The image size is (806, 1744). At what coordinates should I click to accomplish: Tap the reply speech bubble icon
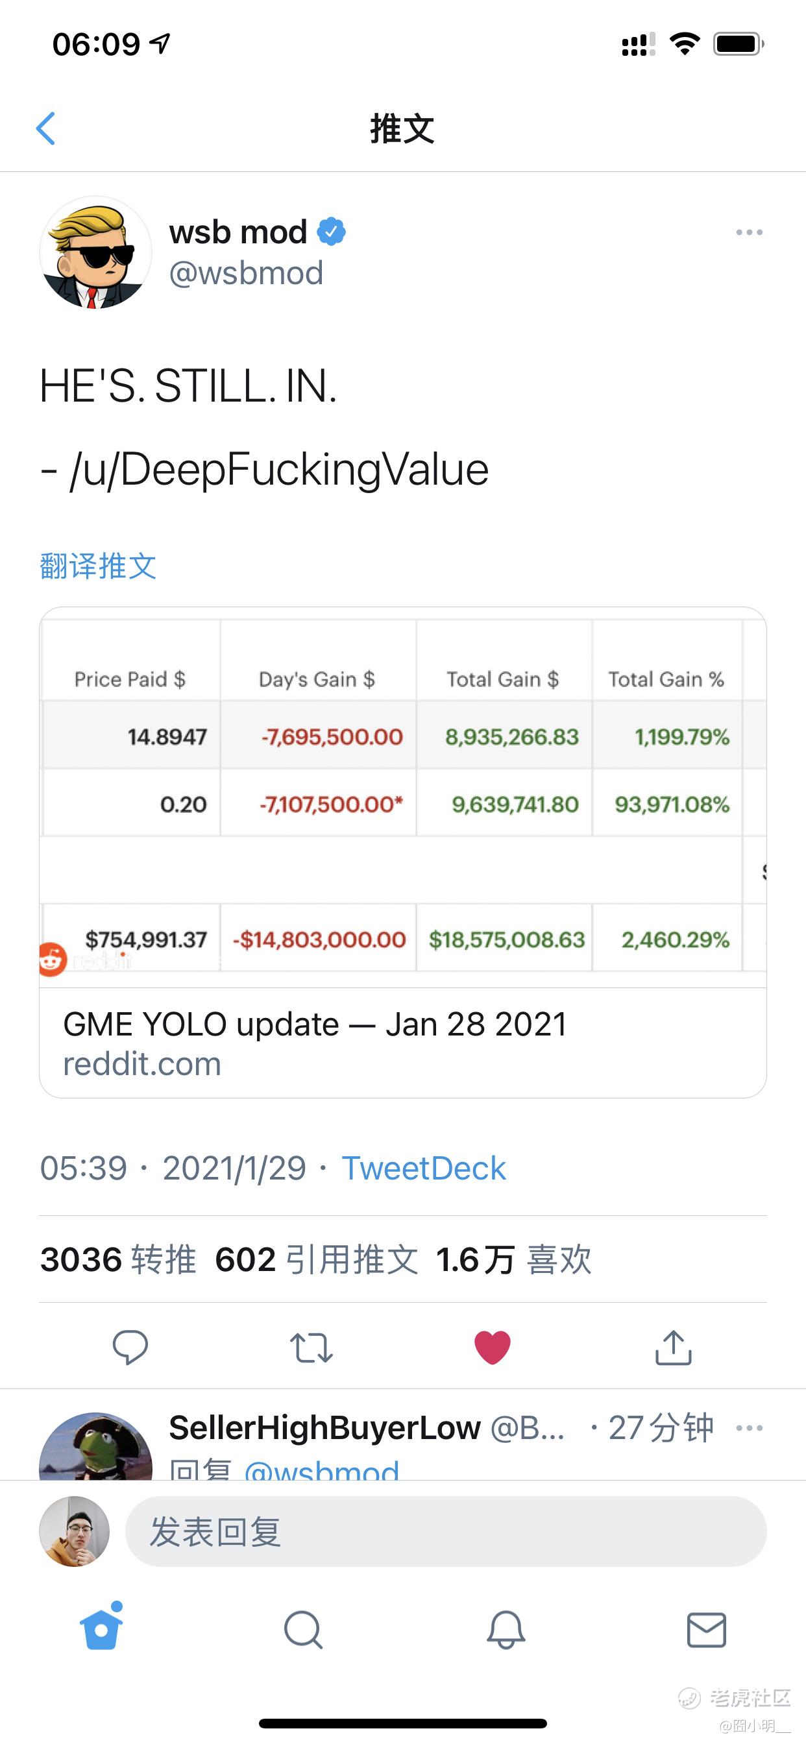[130, 1346]
